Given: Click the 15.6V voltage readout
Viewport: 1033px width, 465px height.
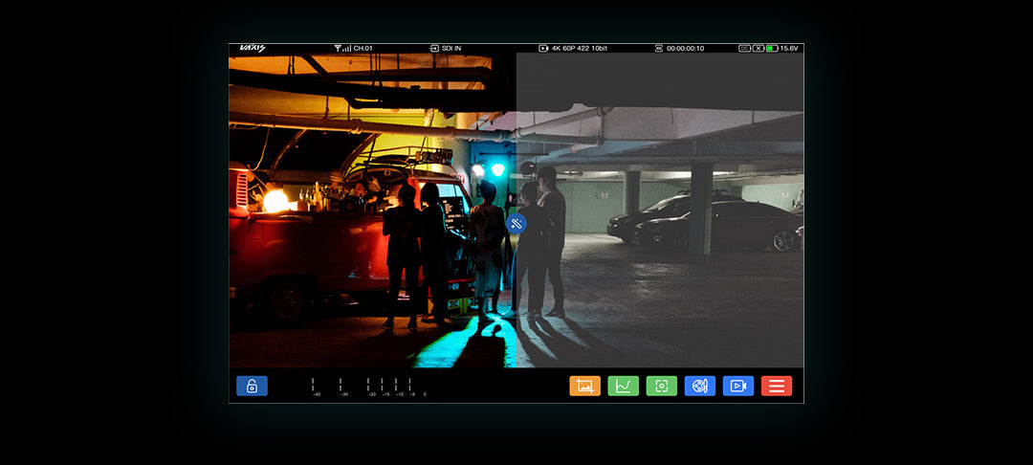Looking at the screenshot, I should tap(789, 48).
